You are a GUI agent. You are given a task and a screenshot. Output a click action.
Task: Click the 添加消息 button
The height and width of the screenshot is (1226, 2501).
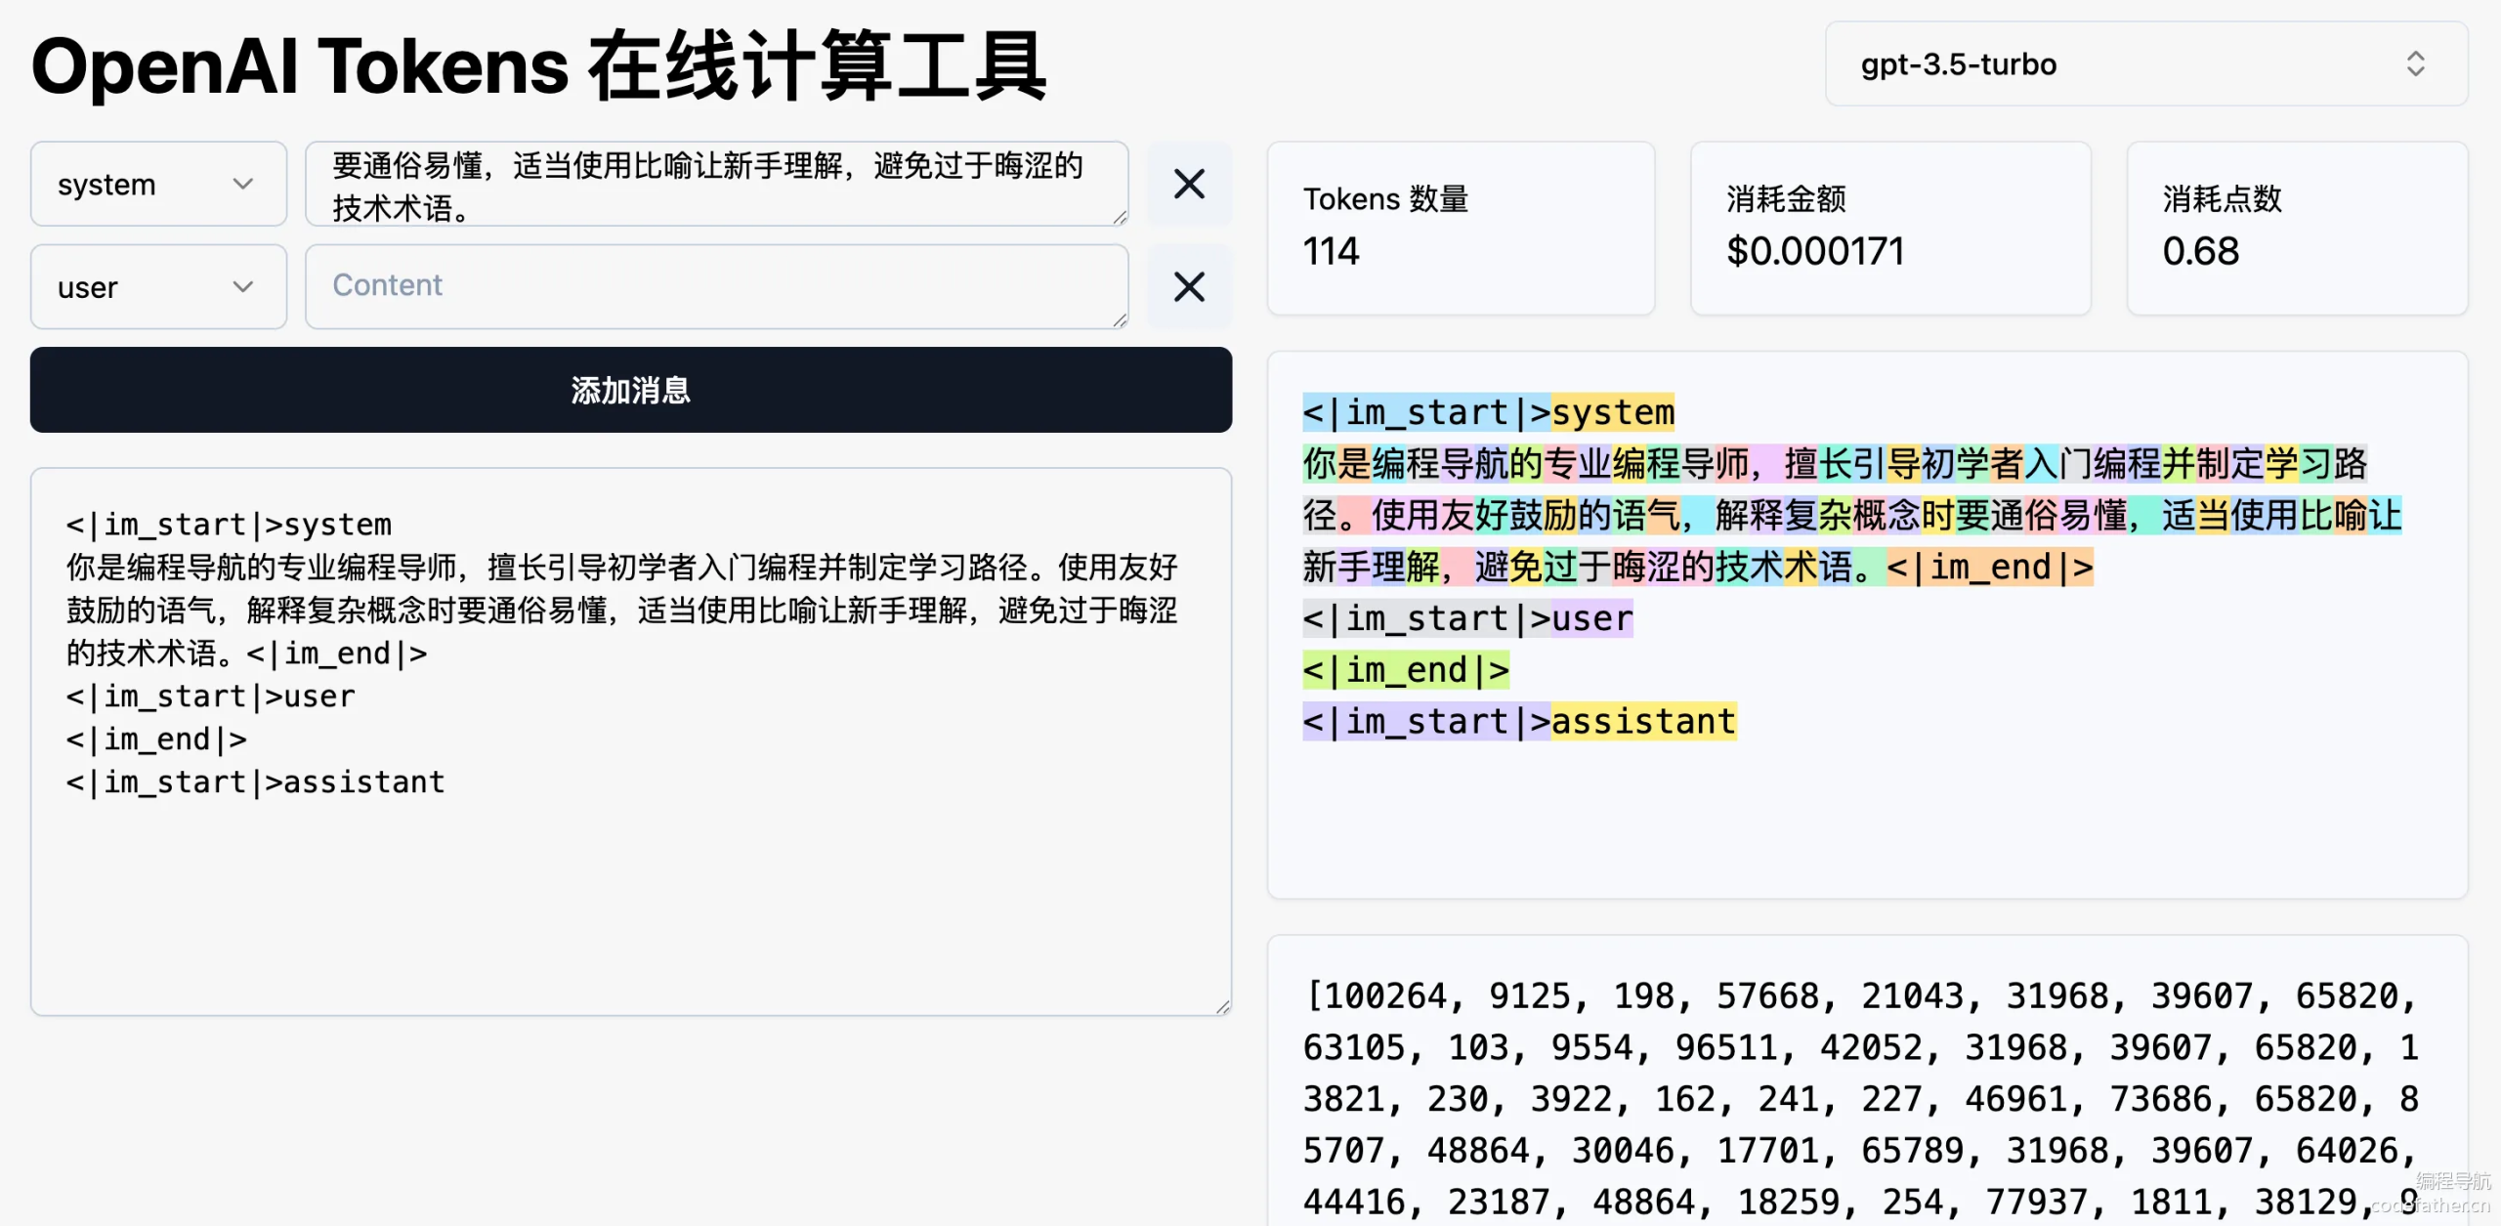point(630,390)
